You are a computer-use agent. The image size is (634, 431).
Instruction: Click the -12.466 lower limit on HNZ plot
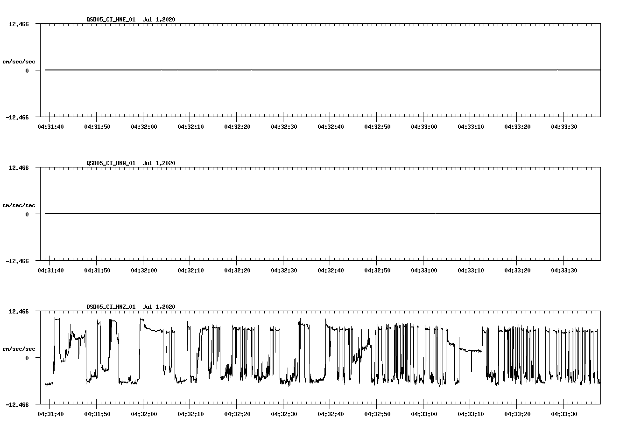17,405
